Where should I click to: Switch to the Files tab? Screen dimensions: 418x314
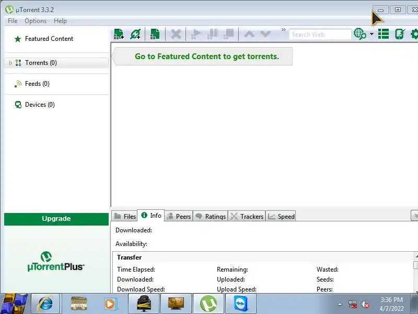tap(124, 216)
